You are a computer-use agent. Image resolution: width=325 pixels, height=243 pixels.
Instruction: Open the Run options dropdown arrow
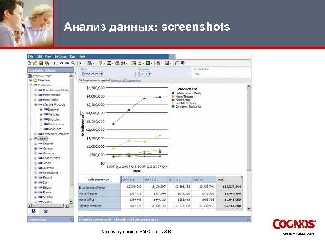point(84,63)
